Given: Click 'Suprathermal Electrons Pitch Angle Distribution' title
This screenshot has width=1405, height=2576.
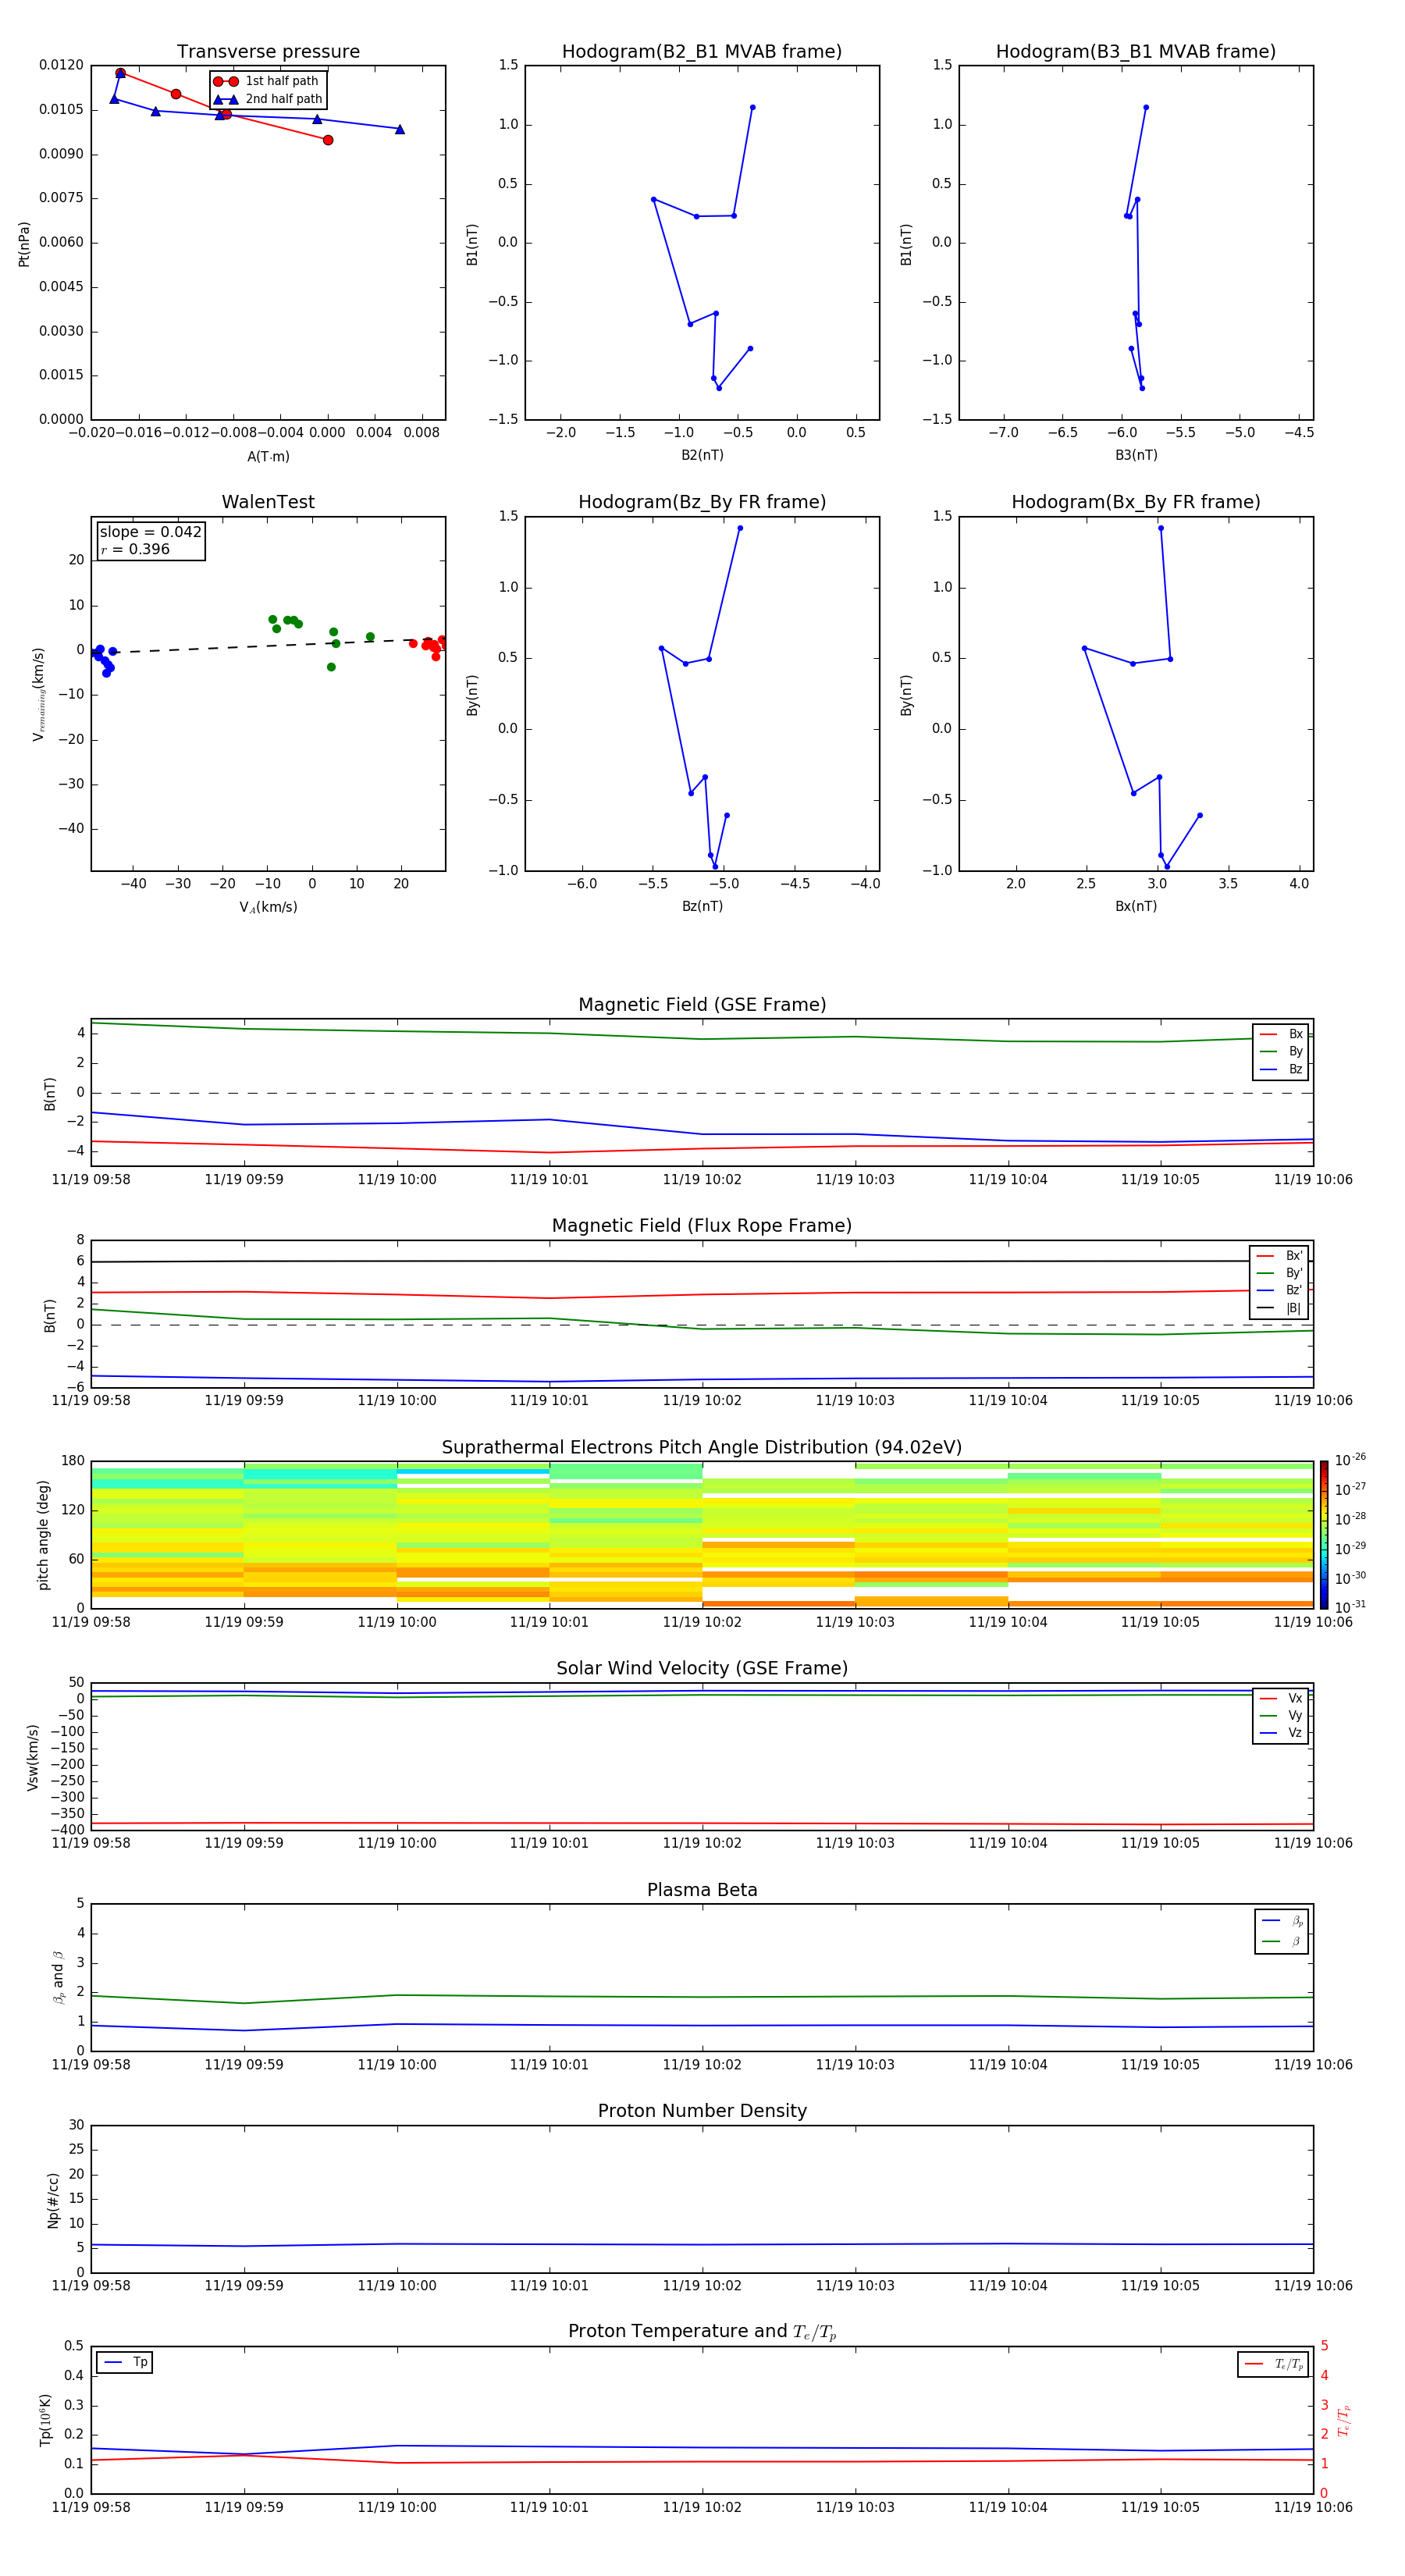Looking at the screenshot, I should point(702,1448).
